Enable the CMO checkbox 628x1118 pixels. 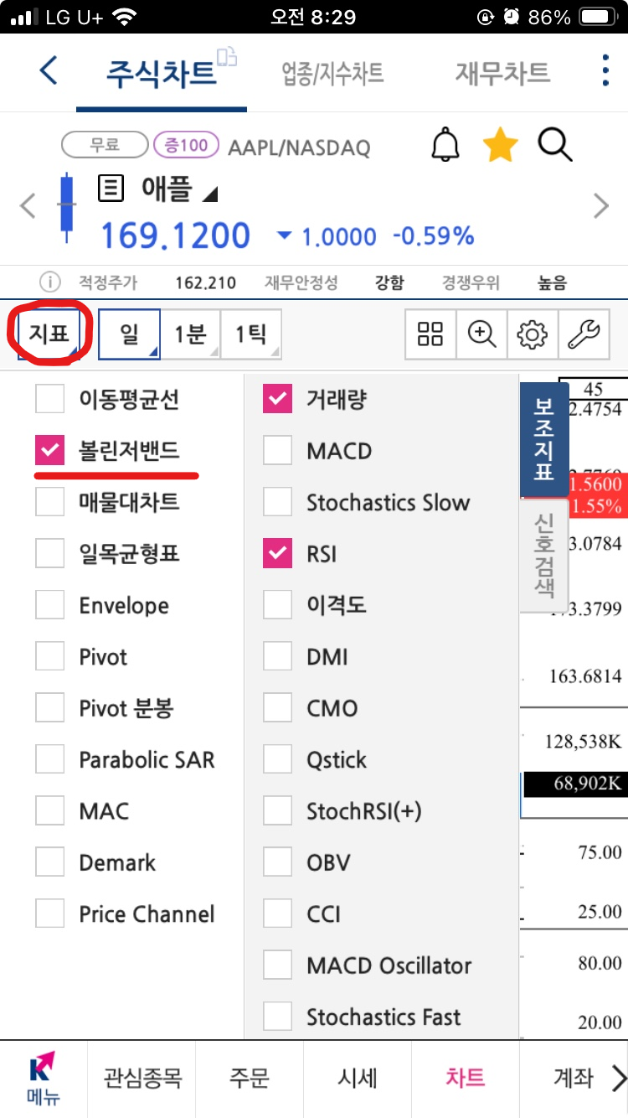(x=278, y=707)
